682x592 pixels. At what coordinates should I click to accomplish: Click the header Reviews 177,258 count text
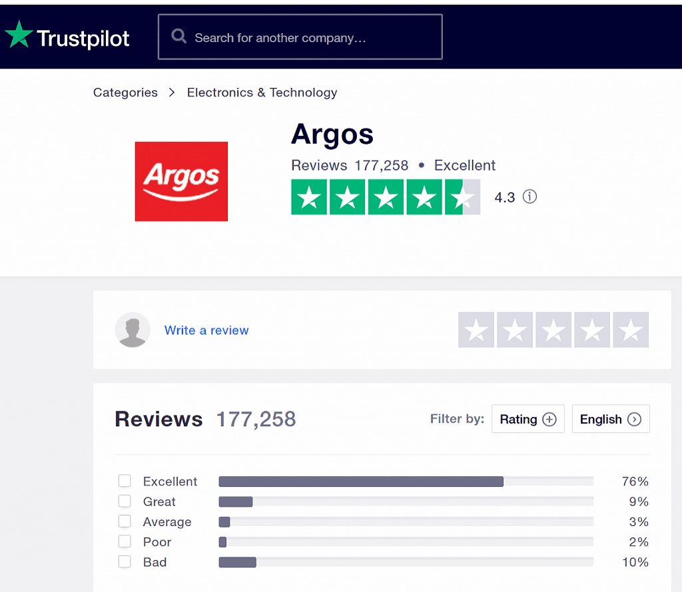tap(350, 165)
